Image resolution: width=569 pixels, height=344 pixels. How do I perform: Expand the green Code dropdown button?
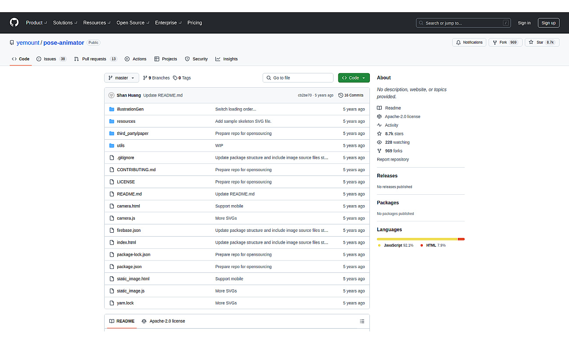354,78
